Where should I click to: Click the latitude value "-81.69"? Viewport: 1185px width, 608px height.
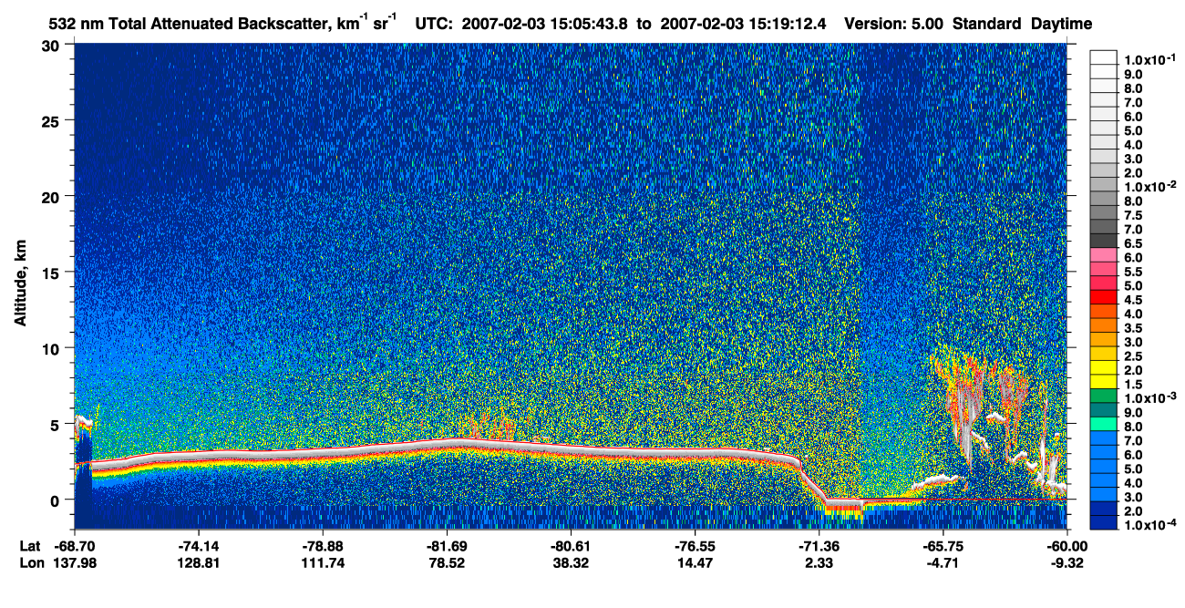(447, 546)
